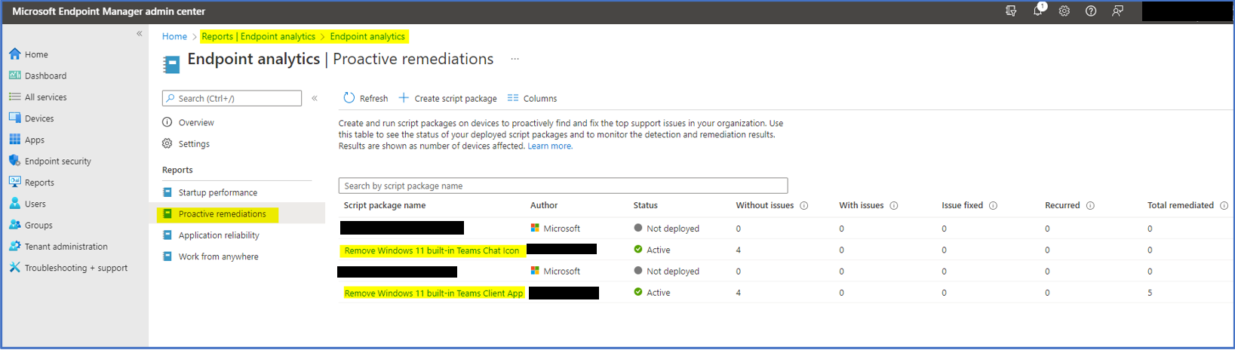The height and width of the screenshot is (350, 1235).
Task: Click the Endpoint analytics page icon
Action: (x=172, y=64)
